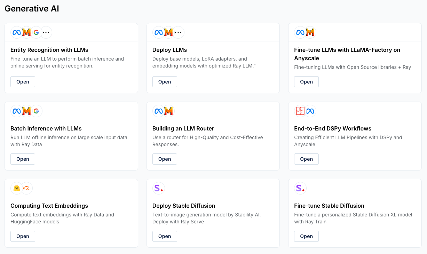Click the 'Entity Recognition with LLMs' title
Viewport: 427px width, 254px height.
(49, 50)
